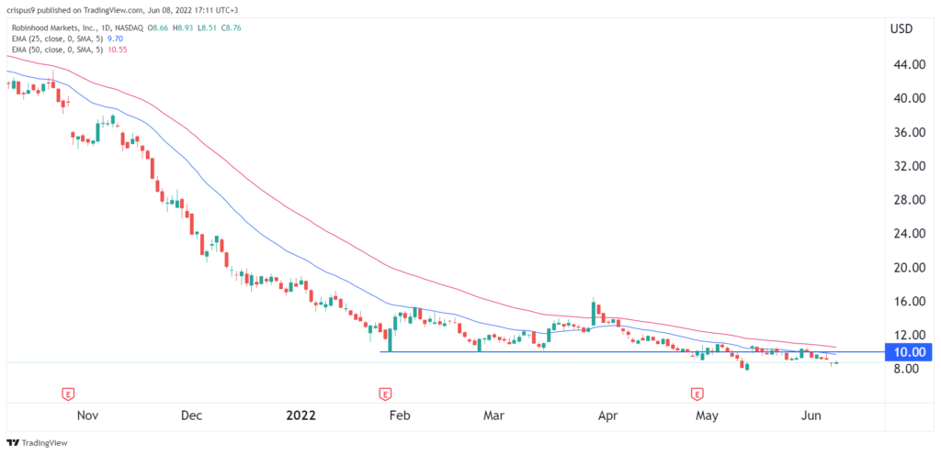Click the Mar label on time axis

pyautogui.click(x=495, y=415)
